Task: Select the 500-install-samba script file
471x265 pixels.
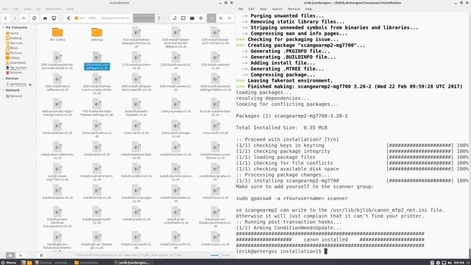Action: [x=176, y=82]
